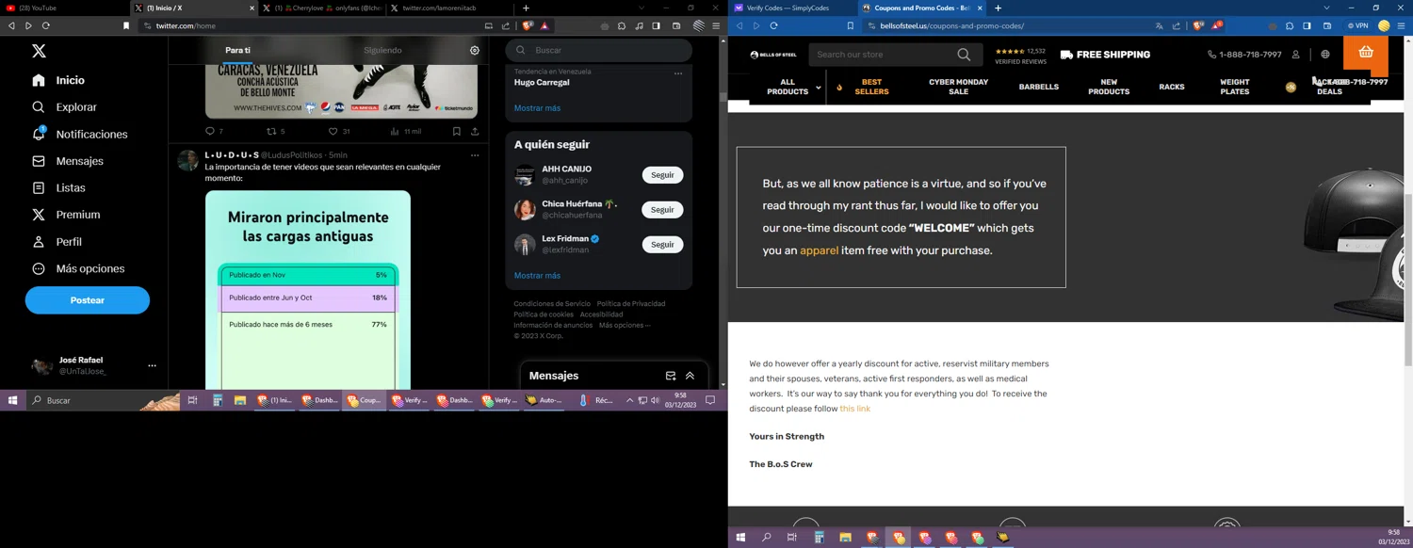Share the Hives concert post
Viewport: 1413px width, 548px height.
(x=475, y=131)
